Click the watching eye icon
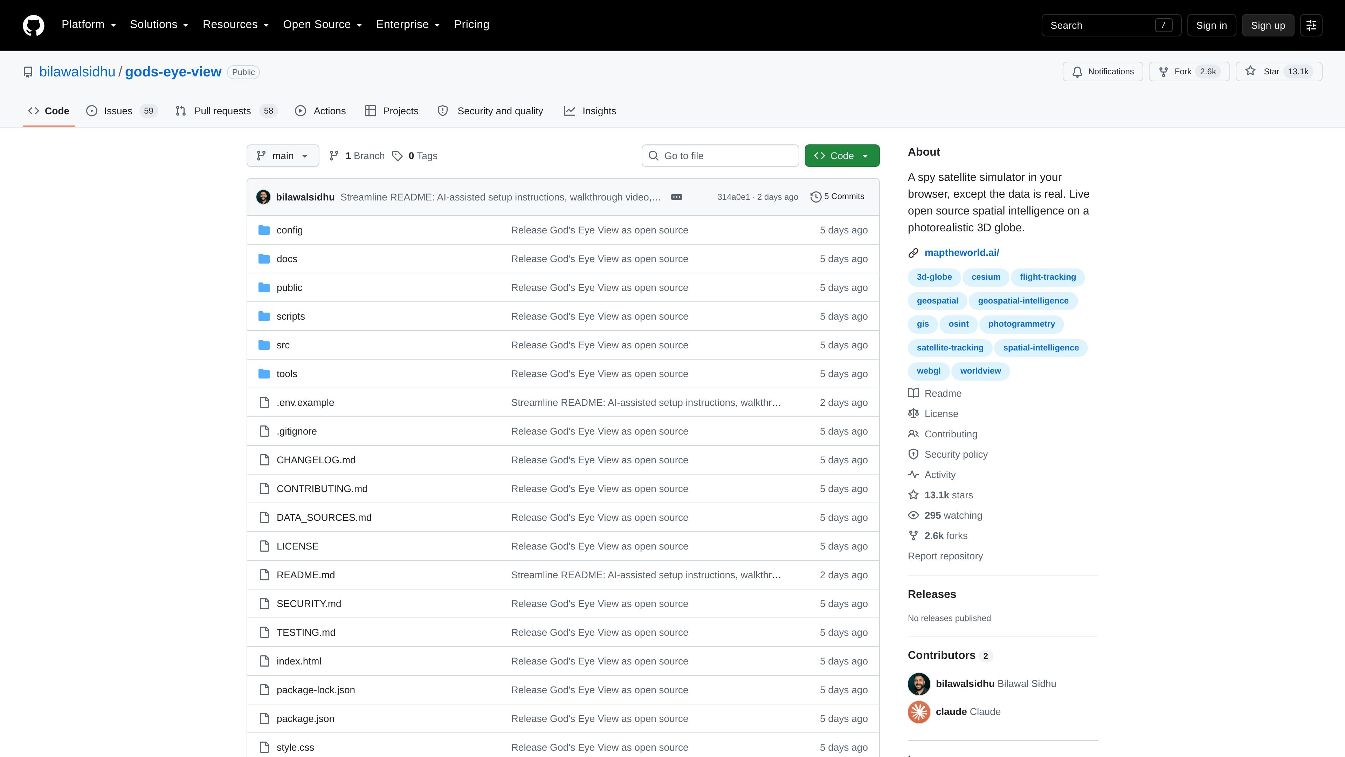1345x757 pixels. (913, 515)
